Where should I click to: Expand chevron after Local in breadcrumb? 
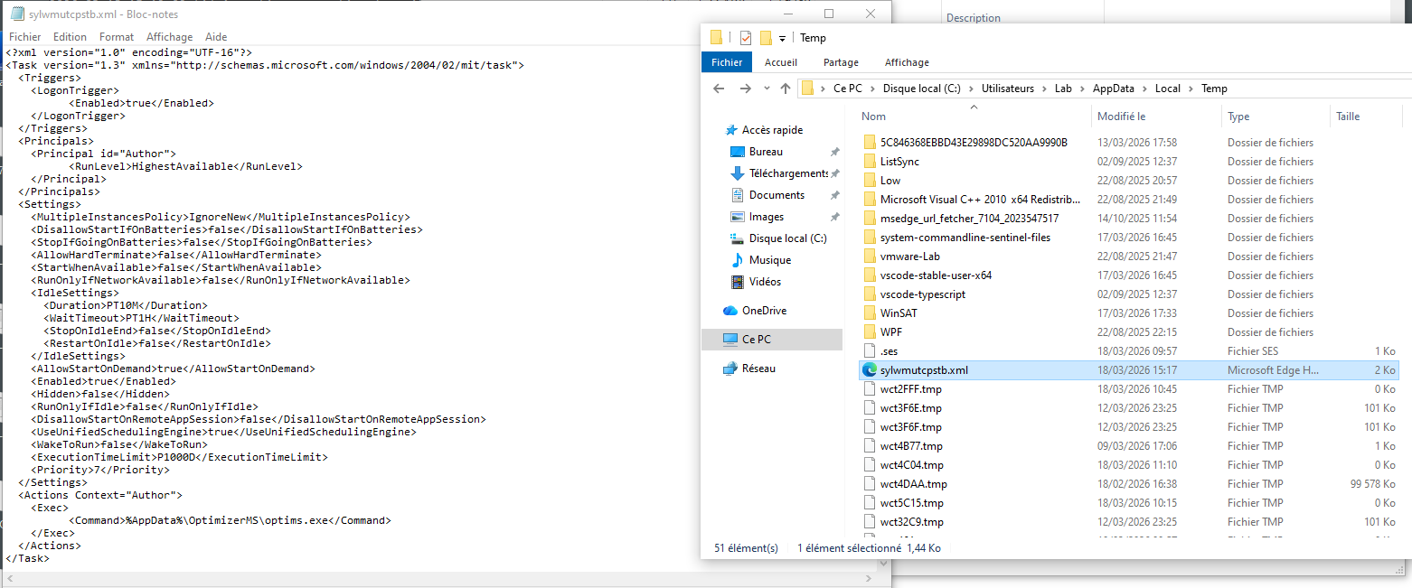pyautogui.click(x=1191, y=89)
